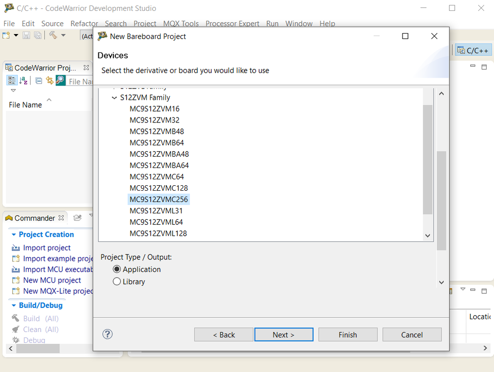The height and width of the screenshot is (372, 494).
Task: Toggle the hierarchical view icon in Projects panel
Action: 12,81
